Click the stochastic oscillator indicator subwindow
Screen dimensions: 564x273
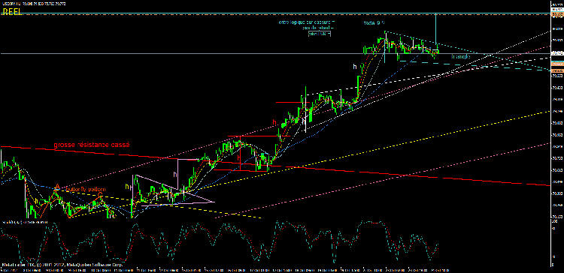pos(275,243)
